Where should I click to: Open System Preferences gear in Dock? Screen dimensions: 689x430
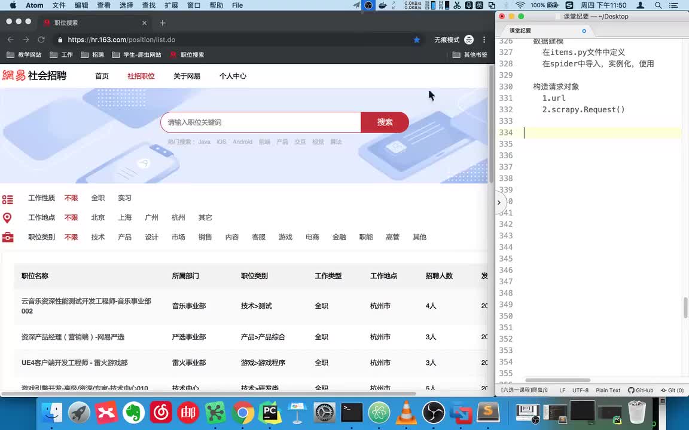324,413
